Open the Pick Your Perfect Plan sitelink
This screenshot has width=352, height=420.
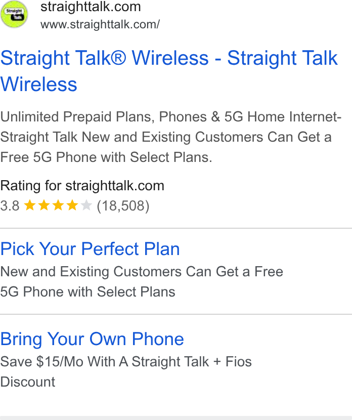(x=90, y=249)
